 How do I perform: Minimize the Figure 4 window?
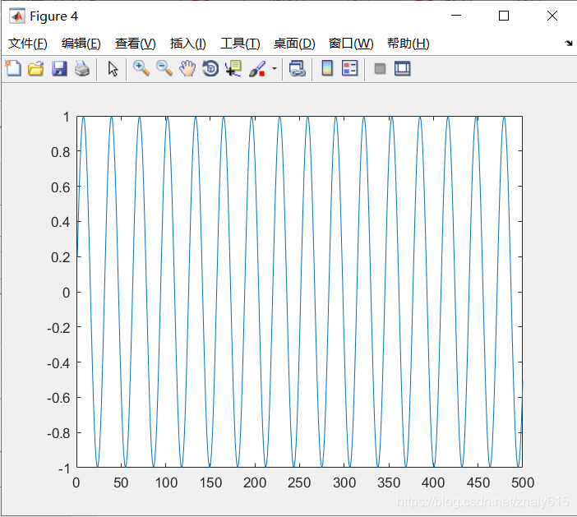[456, 16]
